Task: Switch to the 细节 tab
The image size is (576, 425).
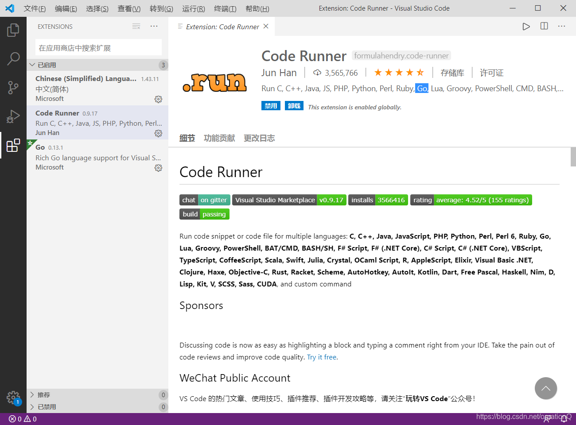Action: 187,138
